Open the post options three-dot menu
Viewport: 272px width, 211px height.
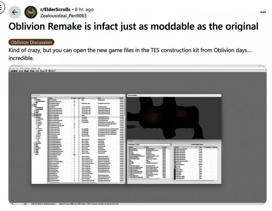point(263,12)
